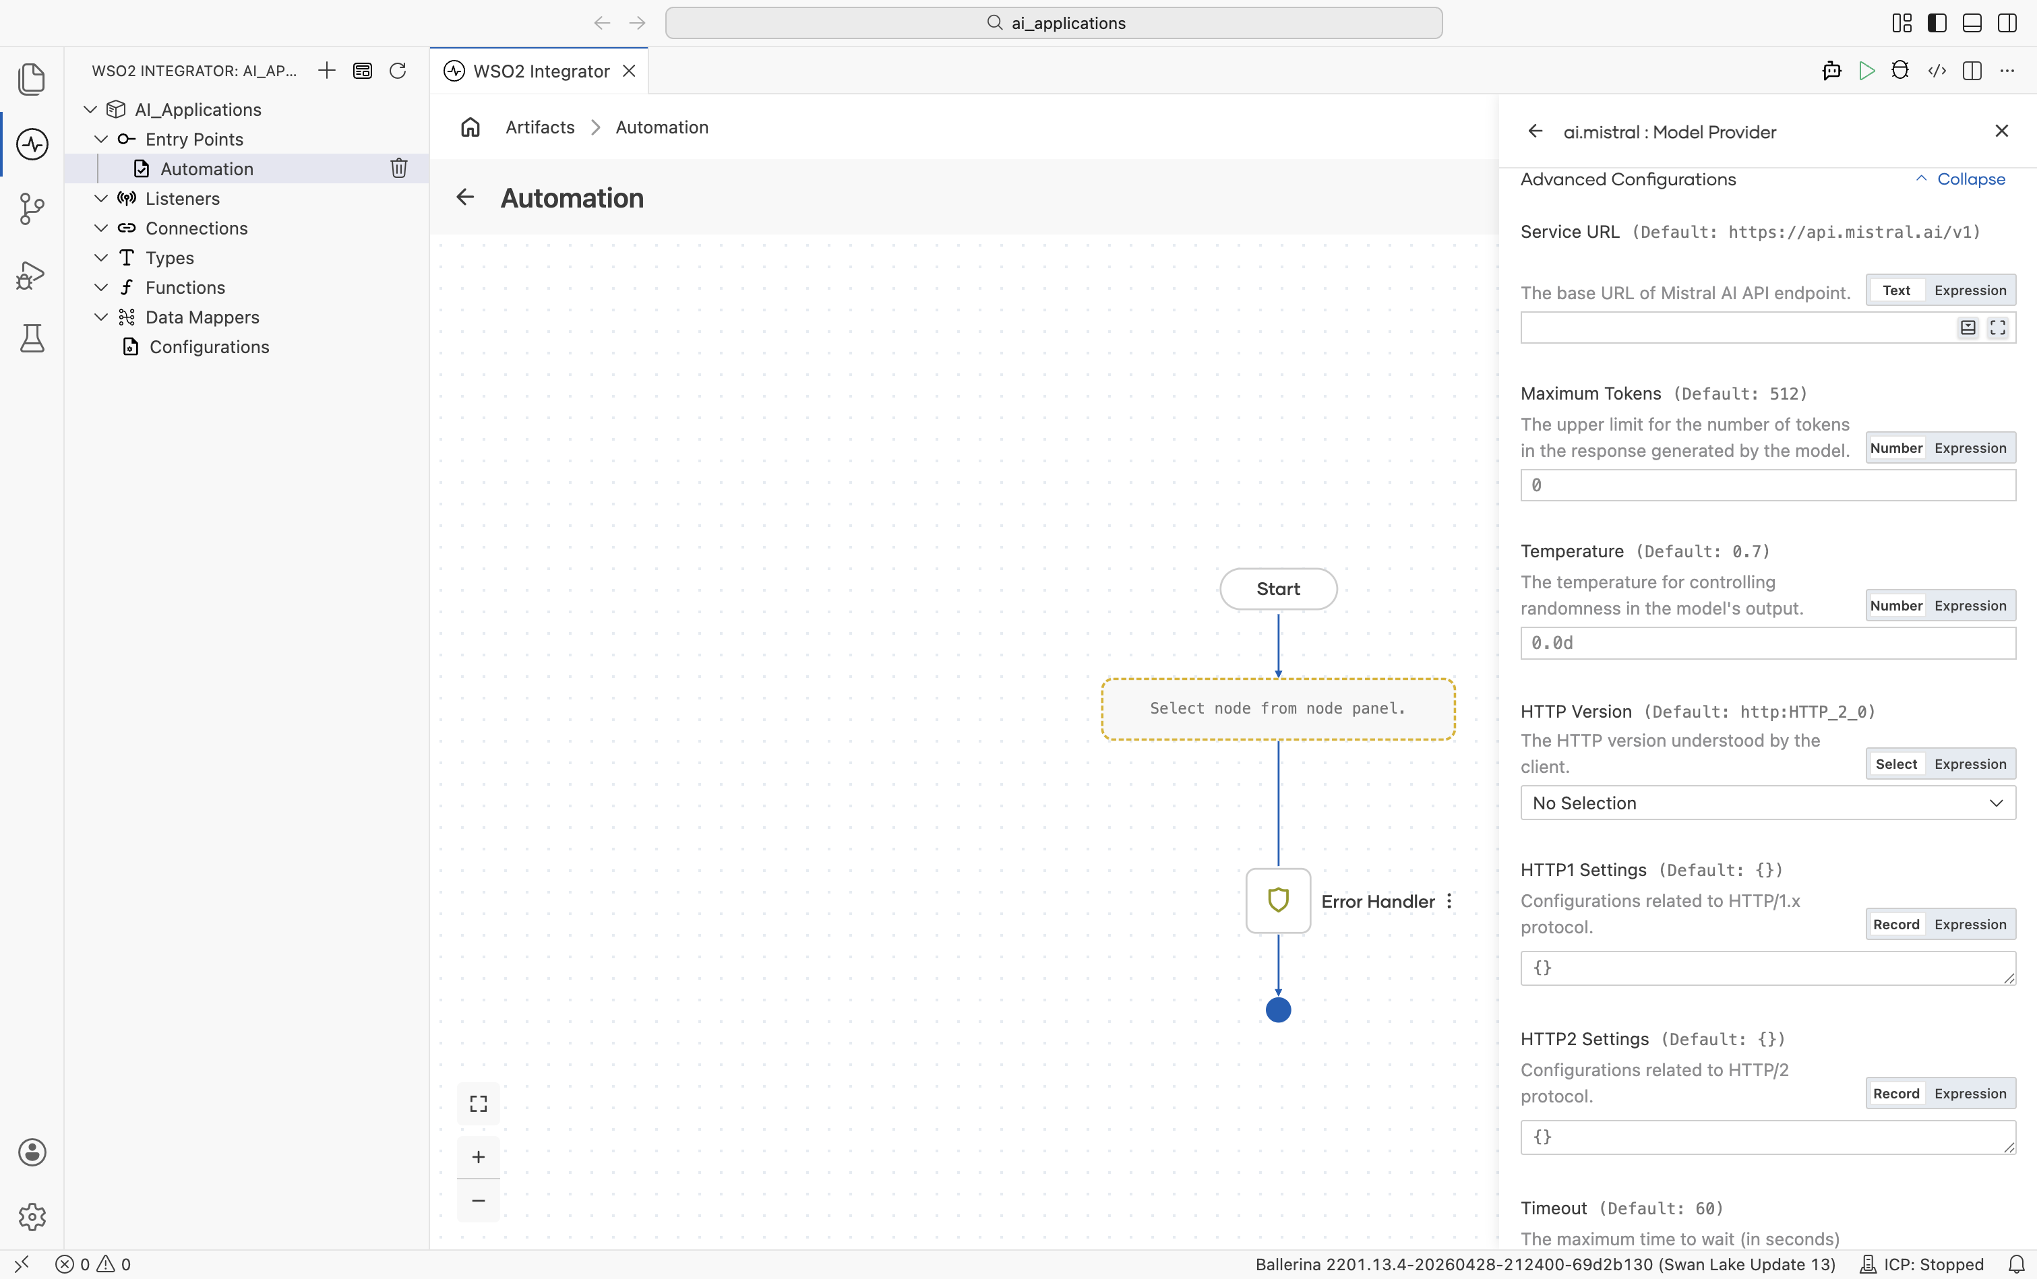This screenshot has height=1279, width=2037.
Task: Switch HTTP Version to Expression mode
Action: (x=1970, y=764)
